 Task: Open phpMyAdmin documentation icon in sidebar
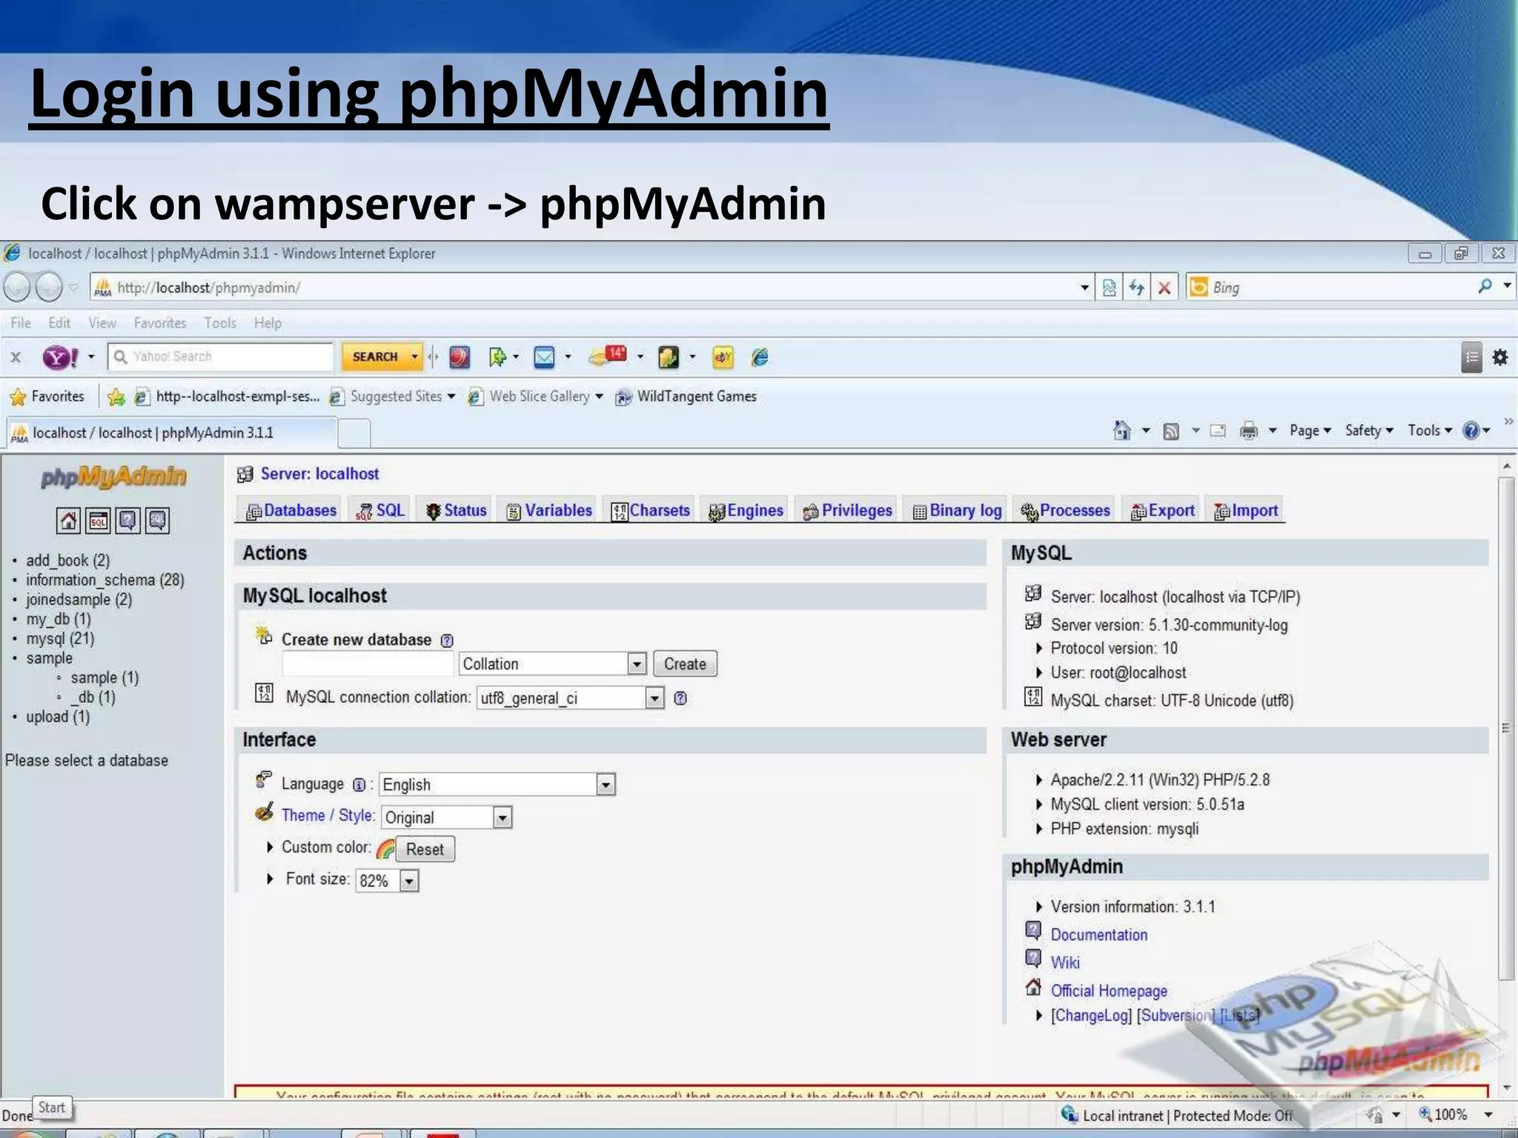(x=127, y=521)
